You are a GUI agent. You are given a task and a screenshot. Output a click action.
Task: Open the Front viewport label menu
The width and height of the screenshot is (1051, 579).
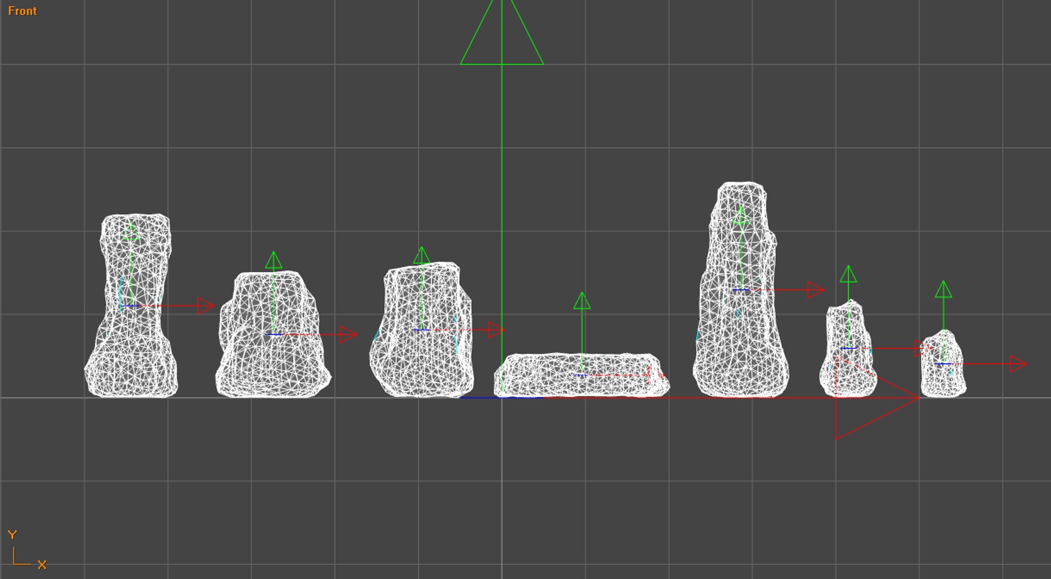pos(22,11)
